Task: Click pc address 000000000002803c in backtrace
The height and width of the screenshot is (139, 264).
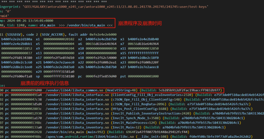Action: (x=26, y=109)
